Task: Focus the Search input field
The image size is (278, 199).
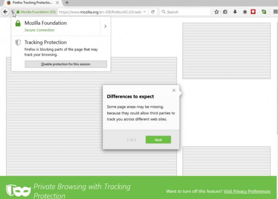Action: [x=185, y=12]
